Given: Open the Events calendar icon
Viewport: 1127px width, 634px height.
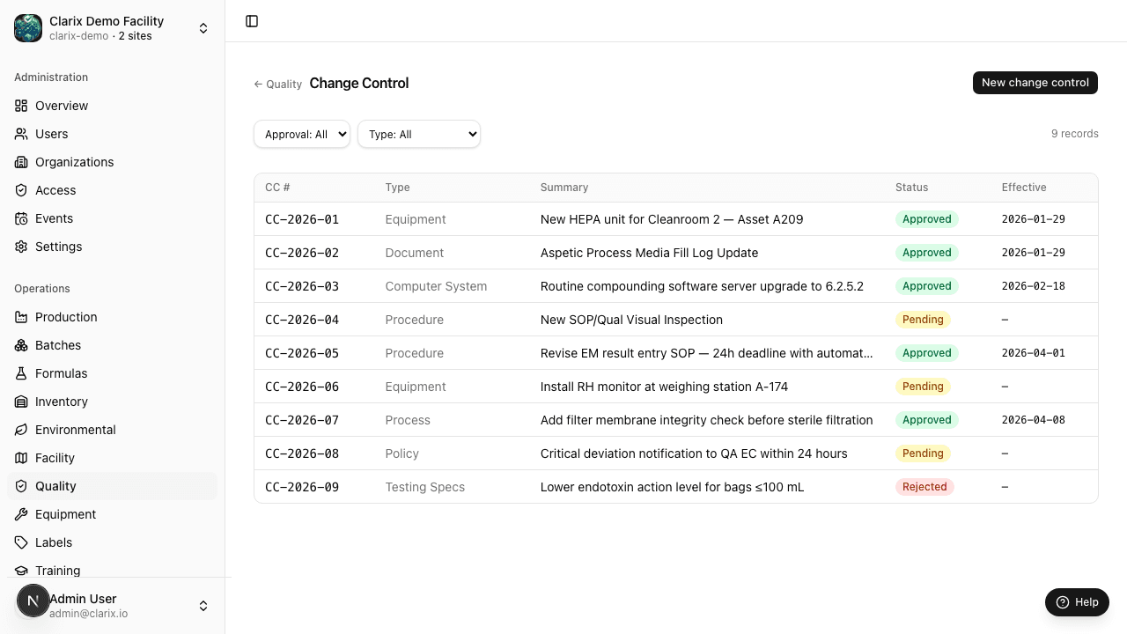Looking at the screenshot, I should (21, 218).
